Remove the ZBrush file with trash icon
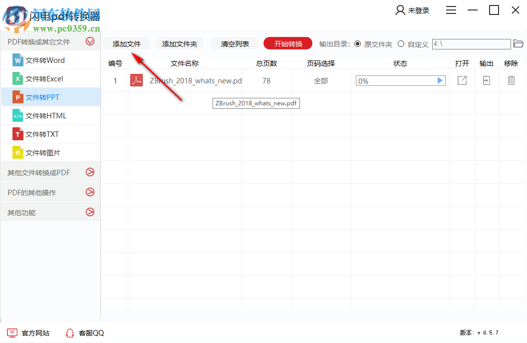This screenshot has height=343, width=527. (x=511, y=80)
